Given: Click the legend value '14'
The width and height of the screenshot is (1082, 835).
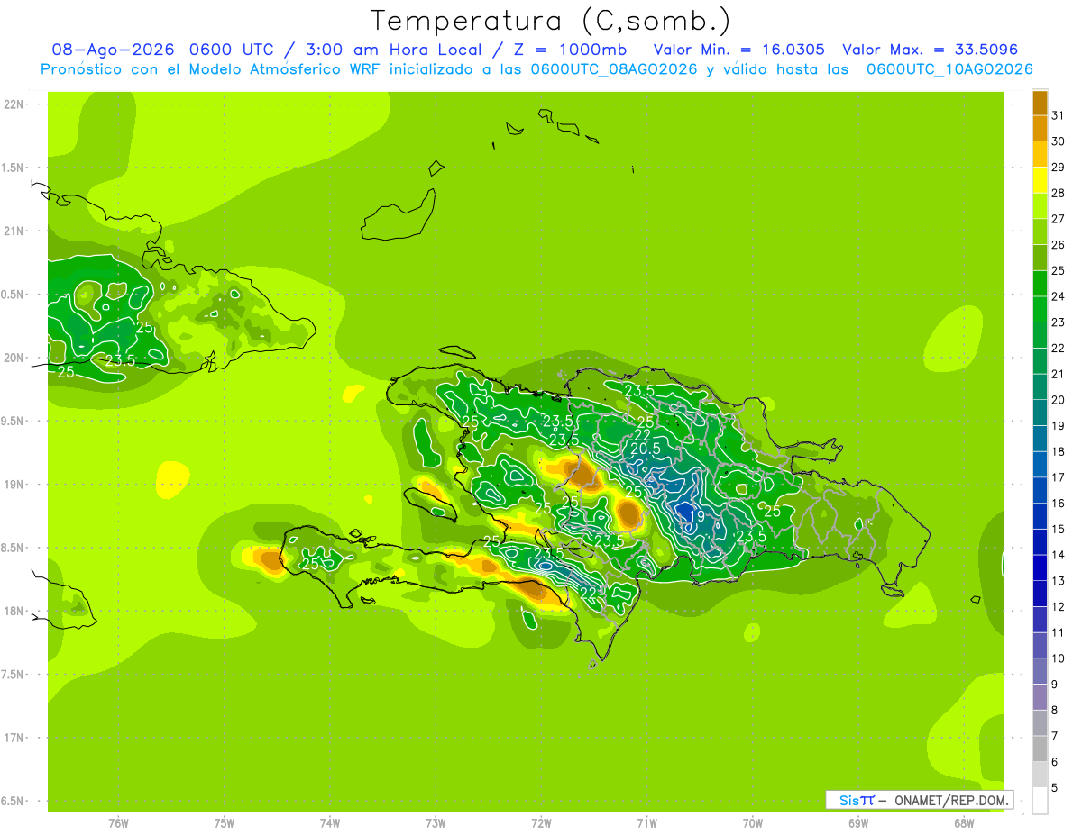Looking at the screenshot, I should [1058, 555].
